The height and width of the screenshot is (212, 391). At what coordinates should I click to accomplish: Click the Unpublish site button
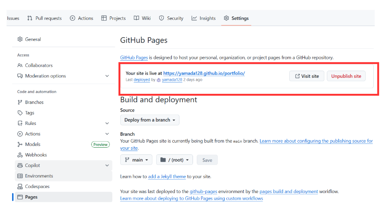coord(346,76)
